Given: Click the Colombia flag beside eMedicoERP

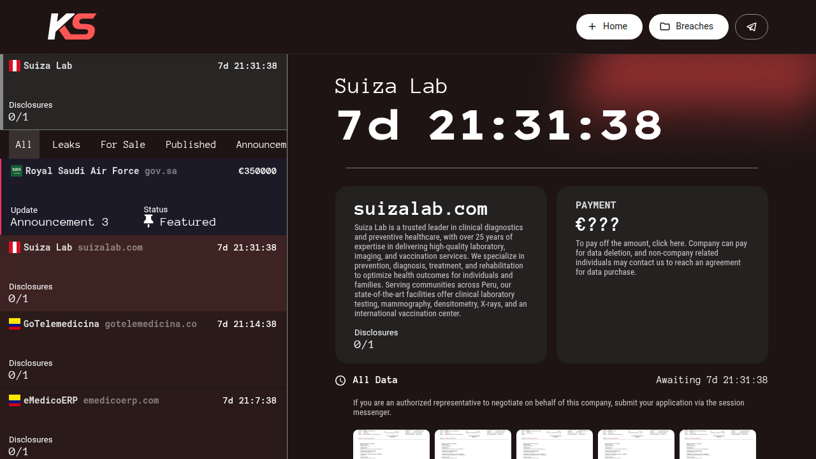Looking at the screenshot, I should (x=15, y=400).
